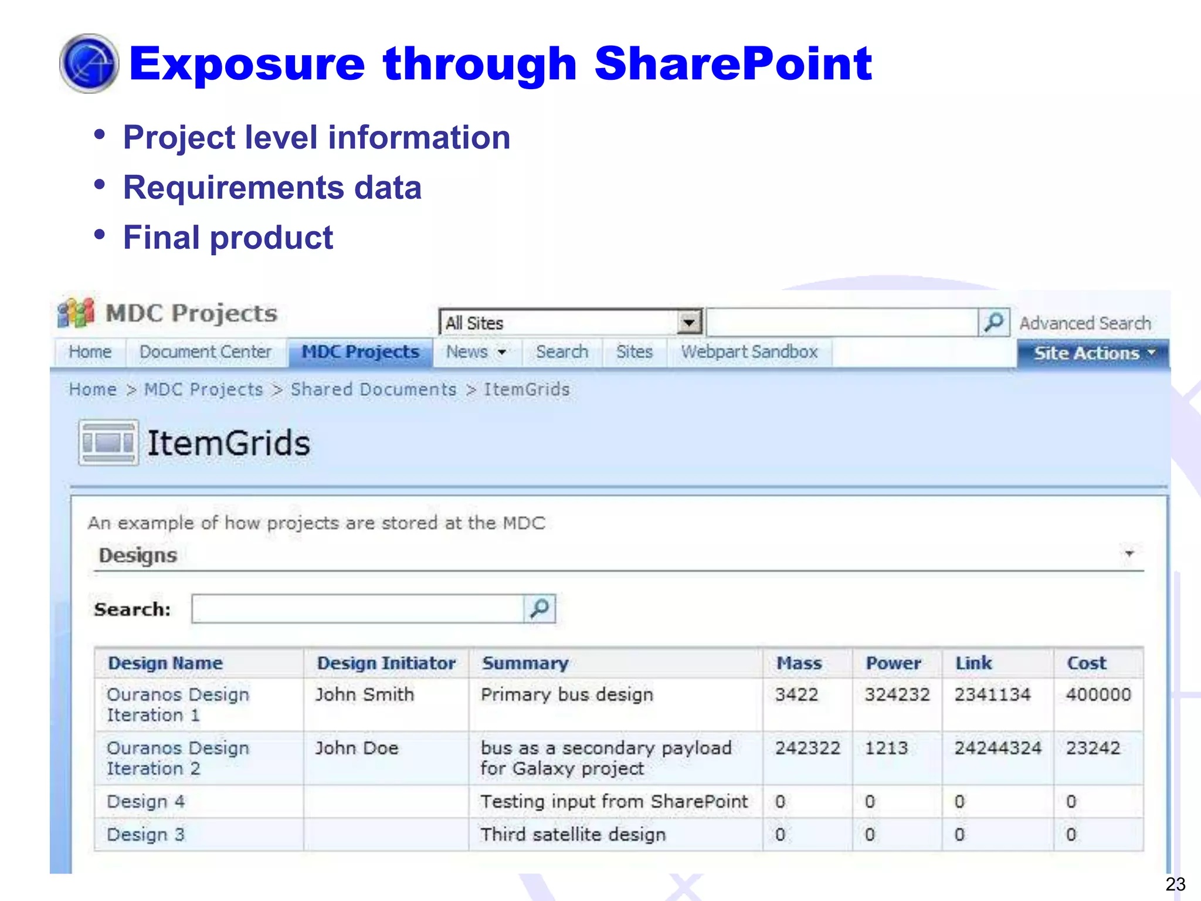Click the bus as secondary payload summary
Screen dimensions: 1201x901
[606, 758]
